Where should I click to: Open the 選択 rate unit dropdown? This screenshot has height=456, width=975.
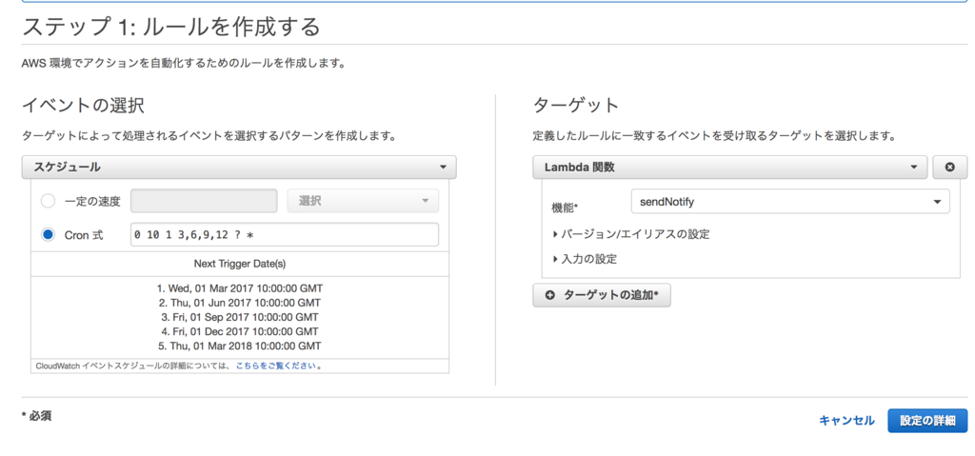coord(363,201)
